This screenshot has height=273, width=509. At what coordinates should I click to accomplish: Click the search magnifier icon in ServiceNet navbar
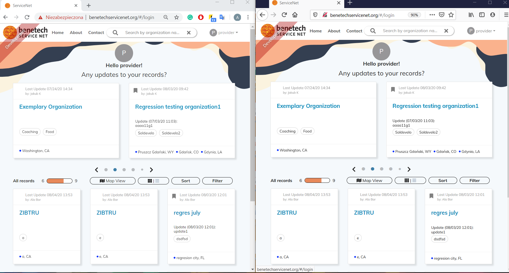115,33
